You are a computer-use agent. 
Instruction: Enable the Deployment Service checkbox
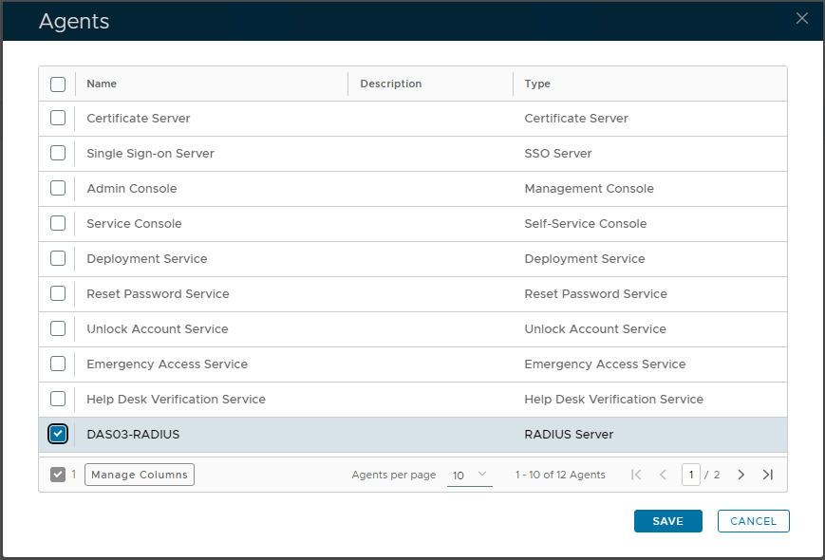(x=58, y=259)
